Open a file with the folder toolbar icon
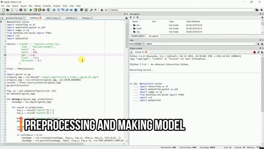This screenshot has height=149, width=264. (8, 10)
